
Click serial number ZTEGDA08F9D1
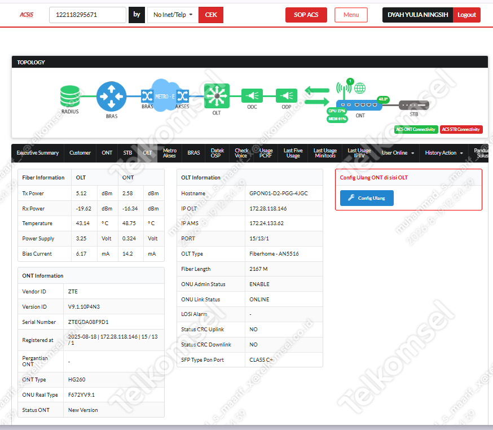[89, 322]
